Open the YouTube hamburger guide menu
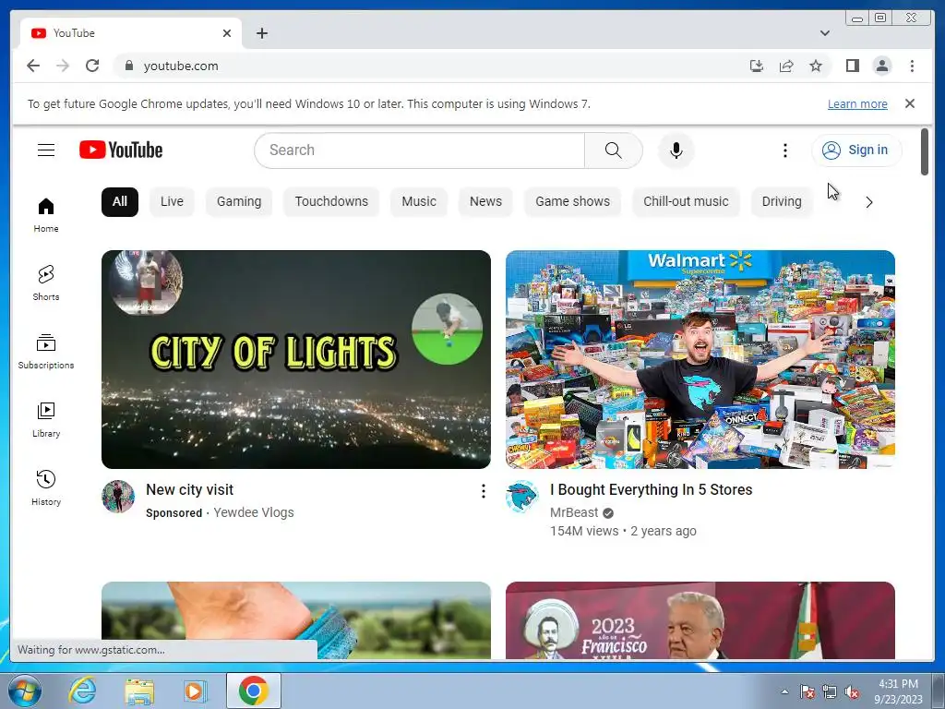This screenshot has width=945, height=709. click(46, 150)
